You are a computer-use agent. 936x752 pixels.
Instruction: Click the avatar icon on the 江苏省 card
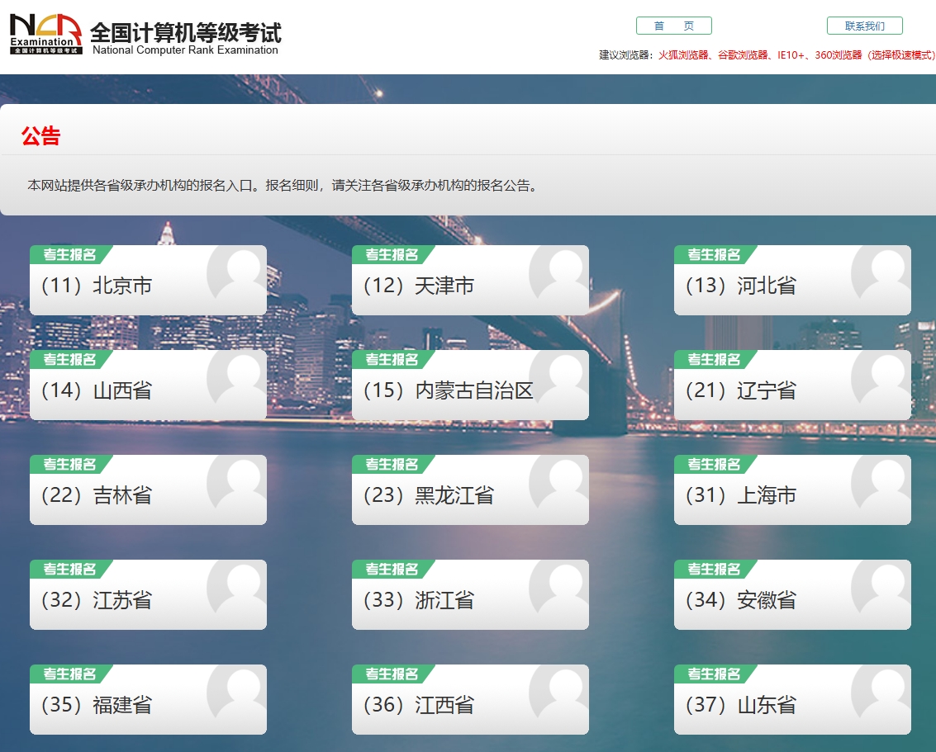tap(239, 587)
